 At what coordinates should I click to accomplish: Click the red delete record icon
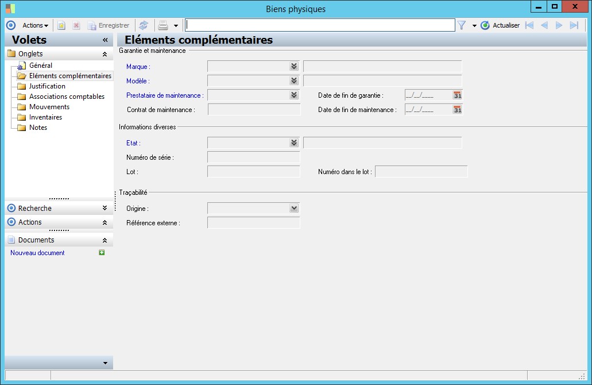tap(76, 25)
